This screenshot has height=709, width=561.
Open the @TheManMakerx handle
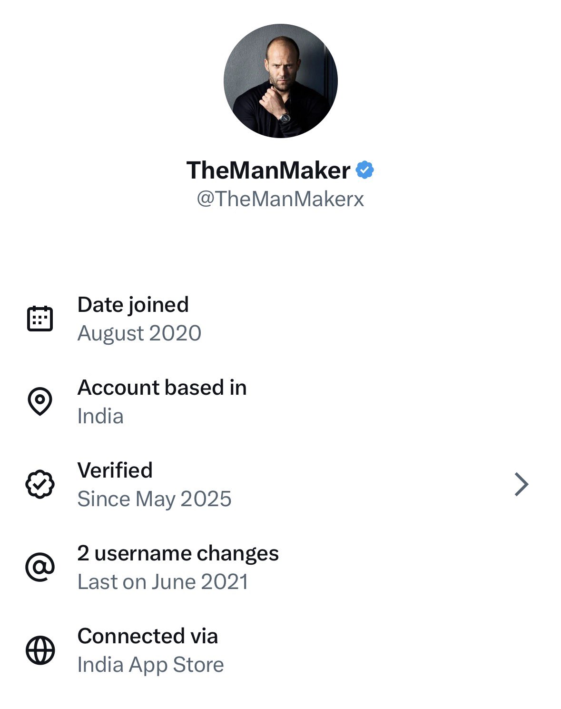(x=280, y=199)
